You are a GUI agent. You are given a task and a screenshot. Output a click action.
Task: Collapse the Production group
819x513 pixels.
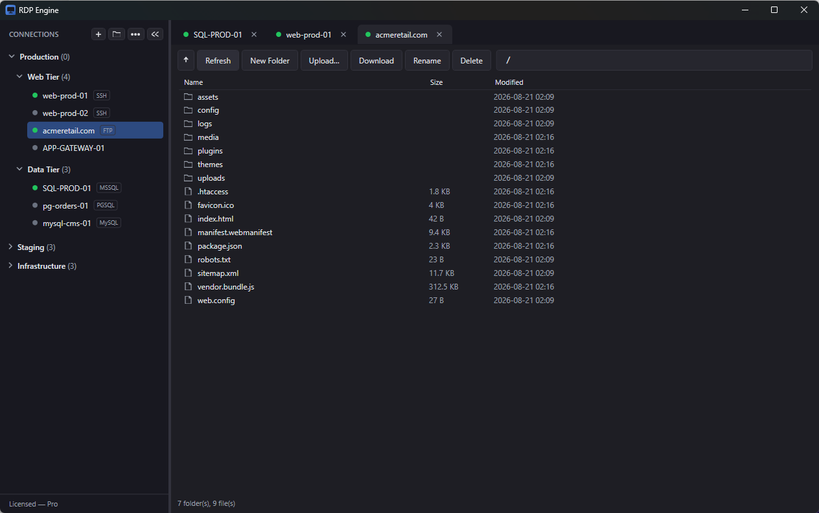click(12, 57)
